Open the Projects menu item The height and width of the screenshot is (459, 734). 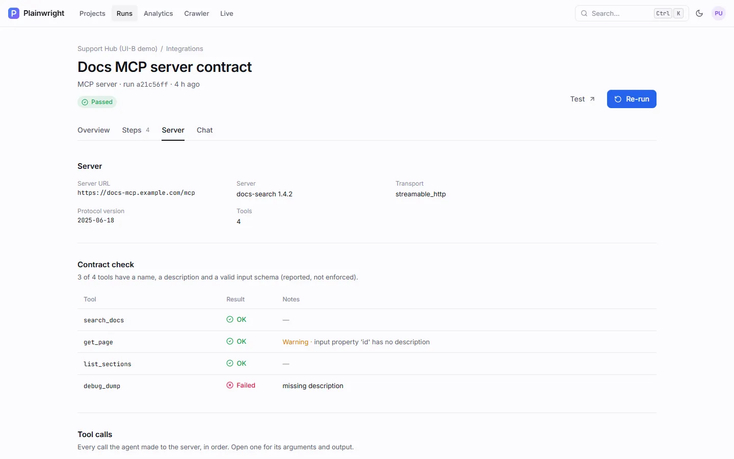pyautogui.click(x=92, y=13)
